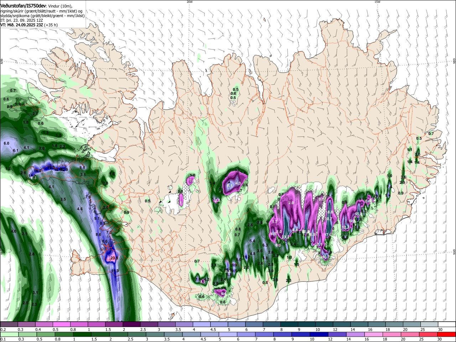Click the 11.3 precipitation value on the map

(x=115, y=271)
